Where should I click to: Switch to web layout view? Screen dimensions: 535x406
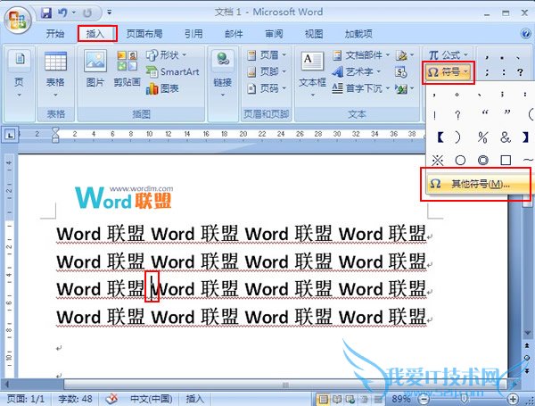click(350, 399)
